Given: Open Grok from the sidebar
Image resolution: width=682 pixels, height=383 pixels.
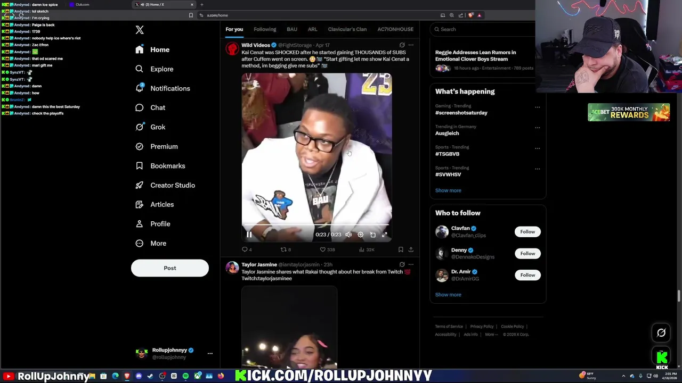Looking at the screenshot, I should [150, 127].
